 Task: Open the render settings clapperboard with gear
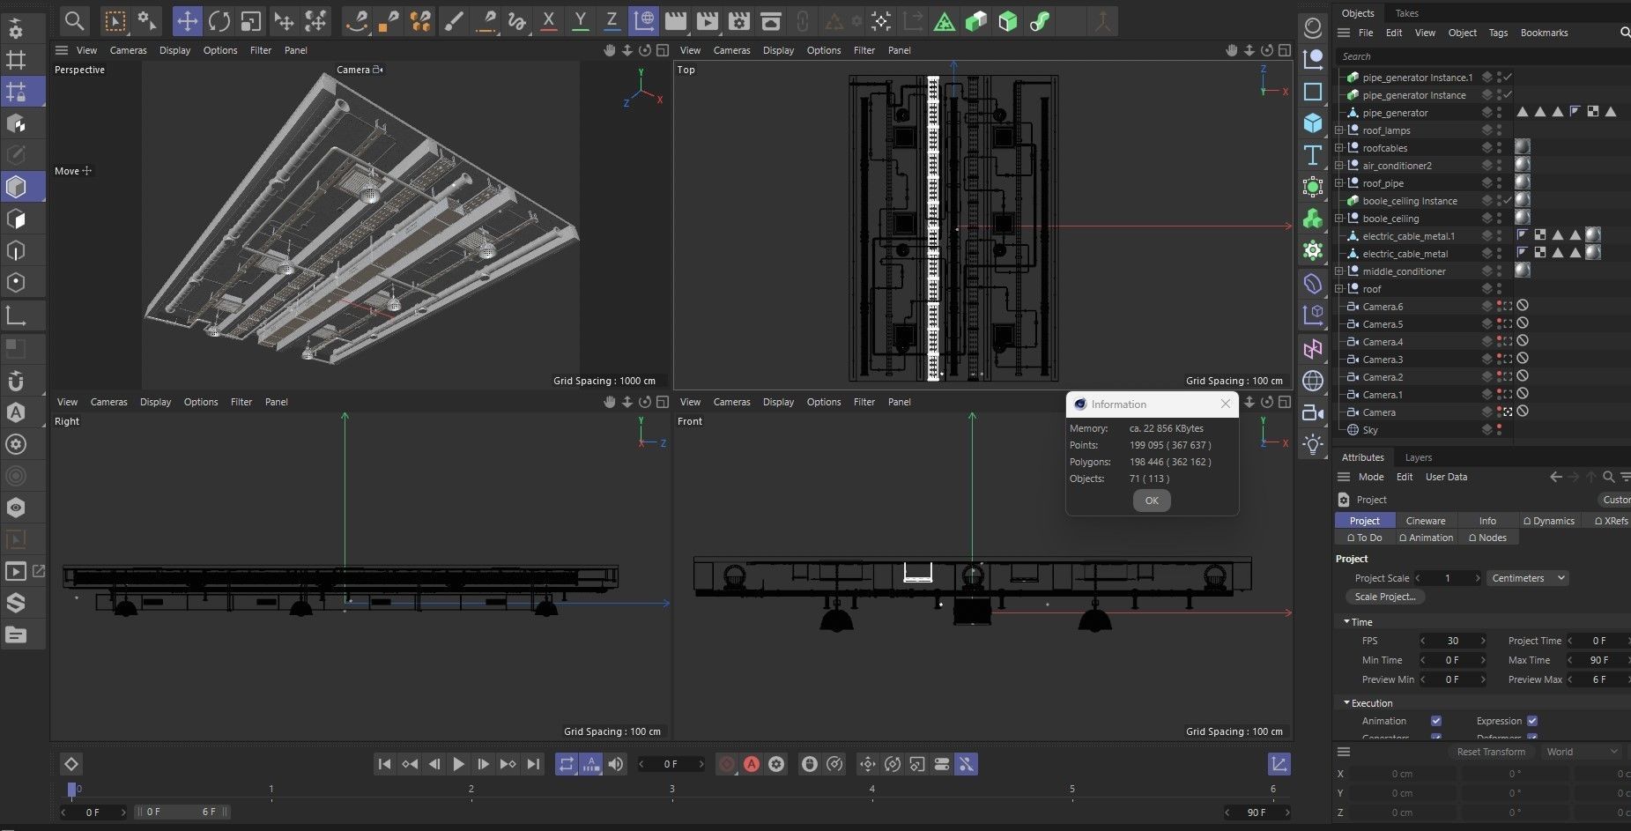(x=739, y=21)
